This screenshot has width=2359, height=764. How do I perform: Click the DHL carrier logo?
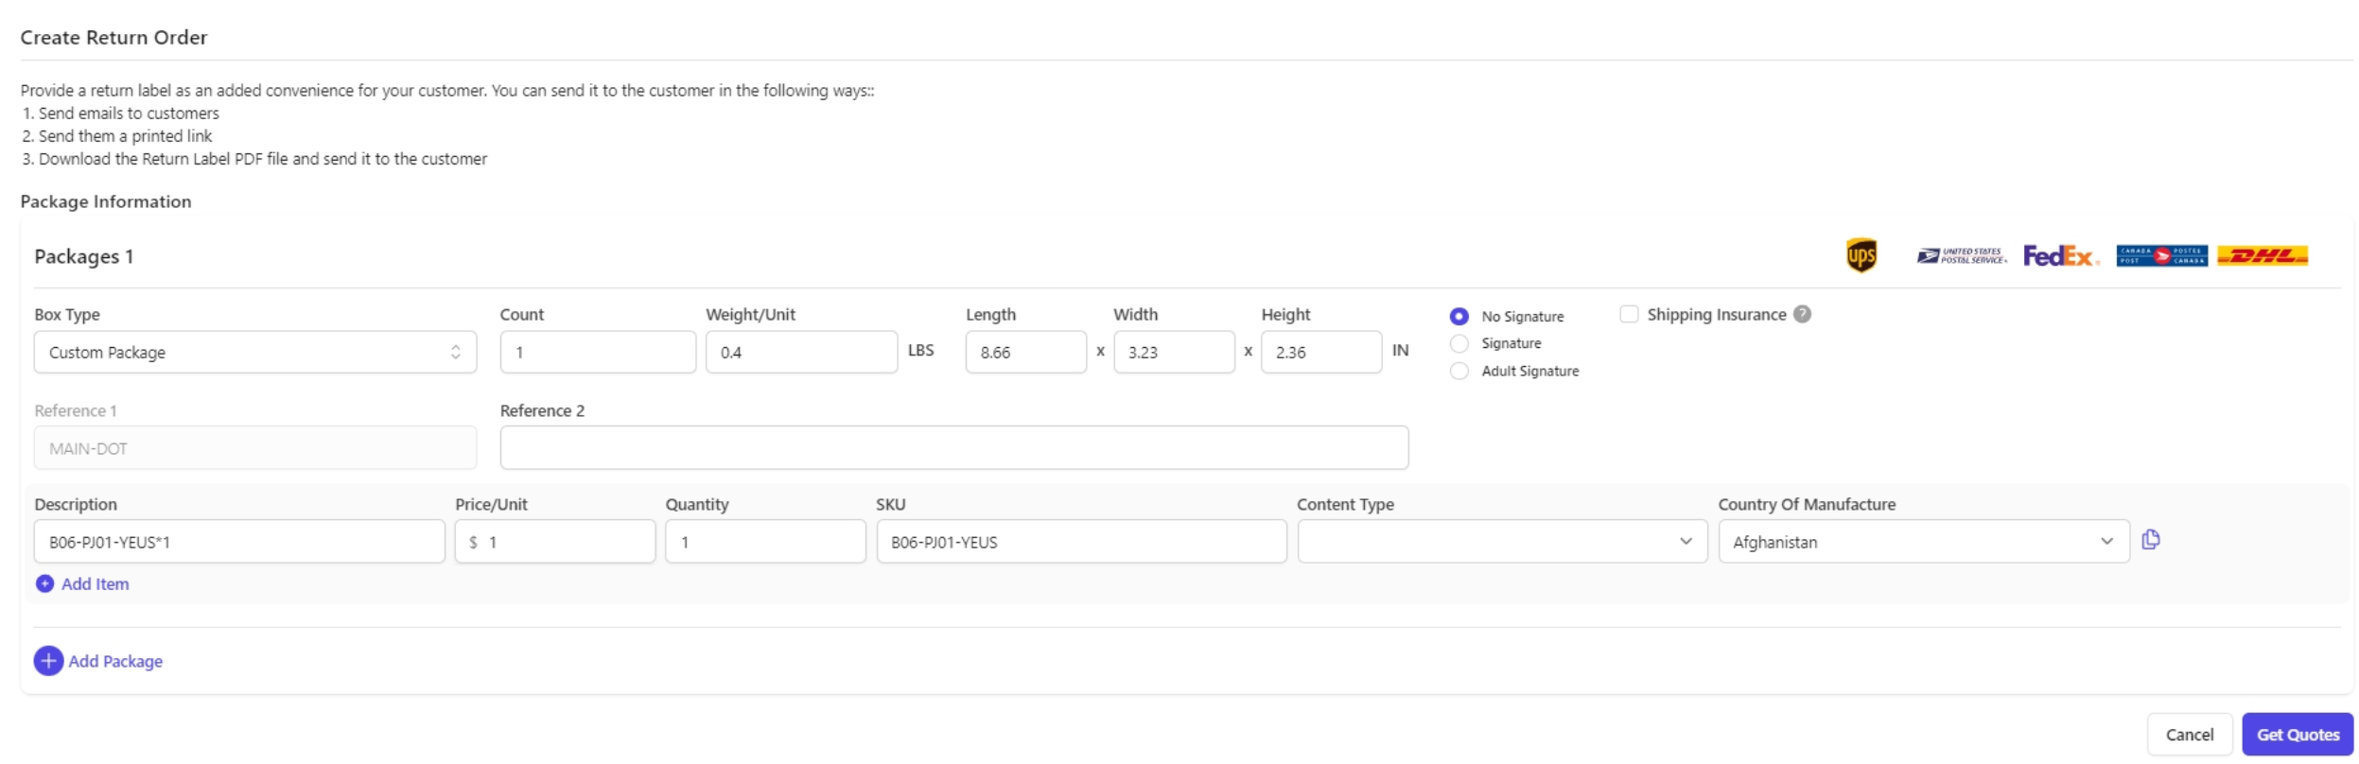(2262, 256)
